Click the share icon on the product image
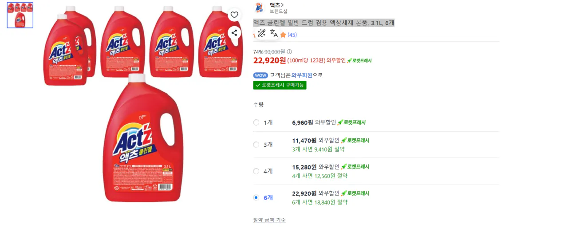568x228 pixels. tap(234, 32)
